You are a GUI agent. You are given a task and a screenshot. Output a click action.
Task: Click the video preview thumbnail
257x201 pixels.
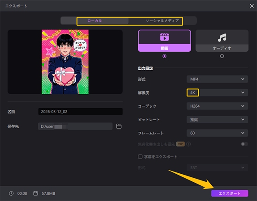[65, 62]
